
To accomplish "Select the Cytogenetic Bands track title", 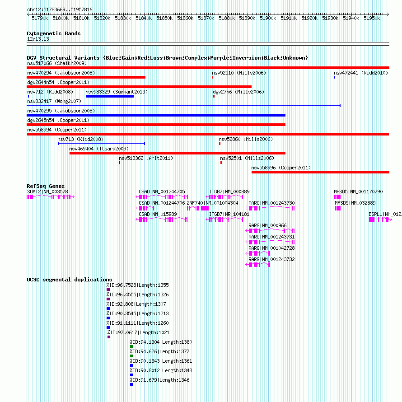I will click(x=54, y=33).
